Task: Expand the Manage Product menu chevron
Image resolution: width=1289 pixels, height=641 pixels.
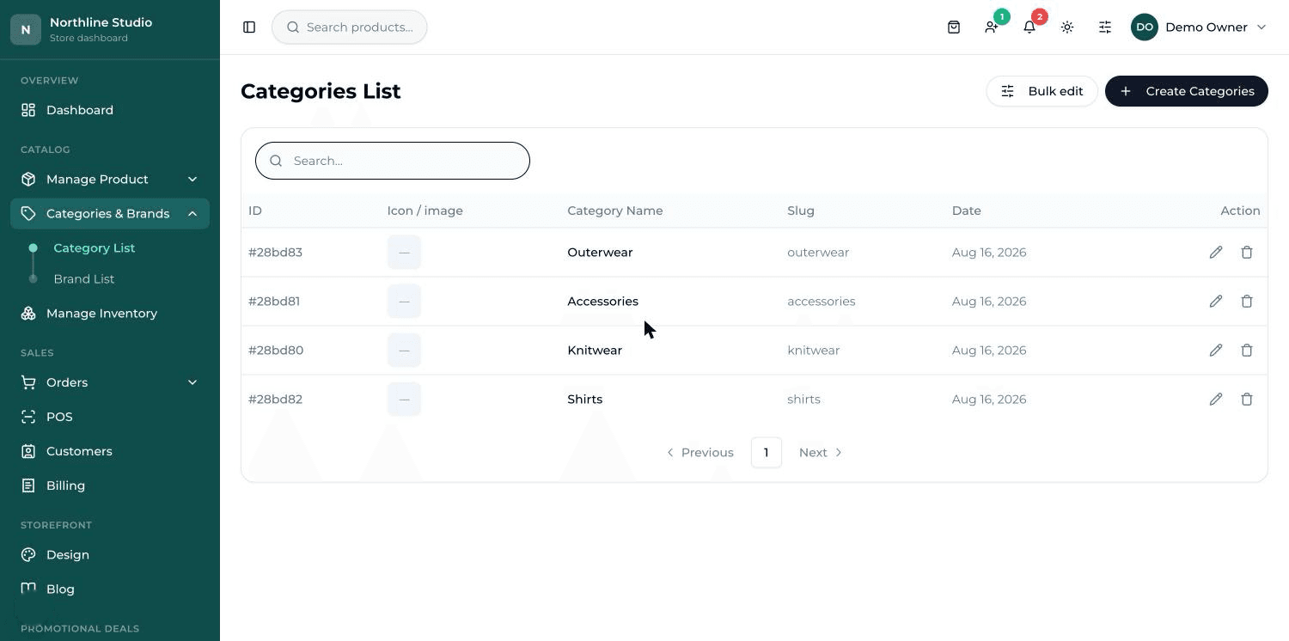Action: point(192,180)
